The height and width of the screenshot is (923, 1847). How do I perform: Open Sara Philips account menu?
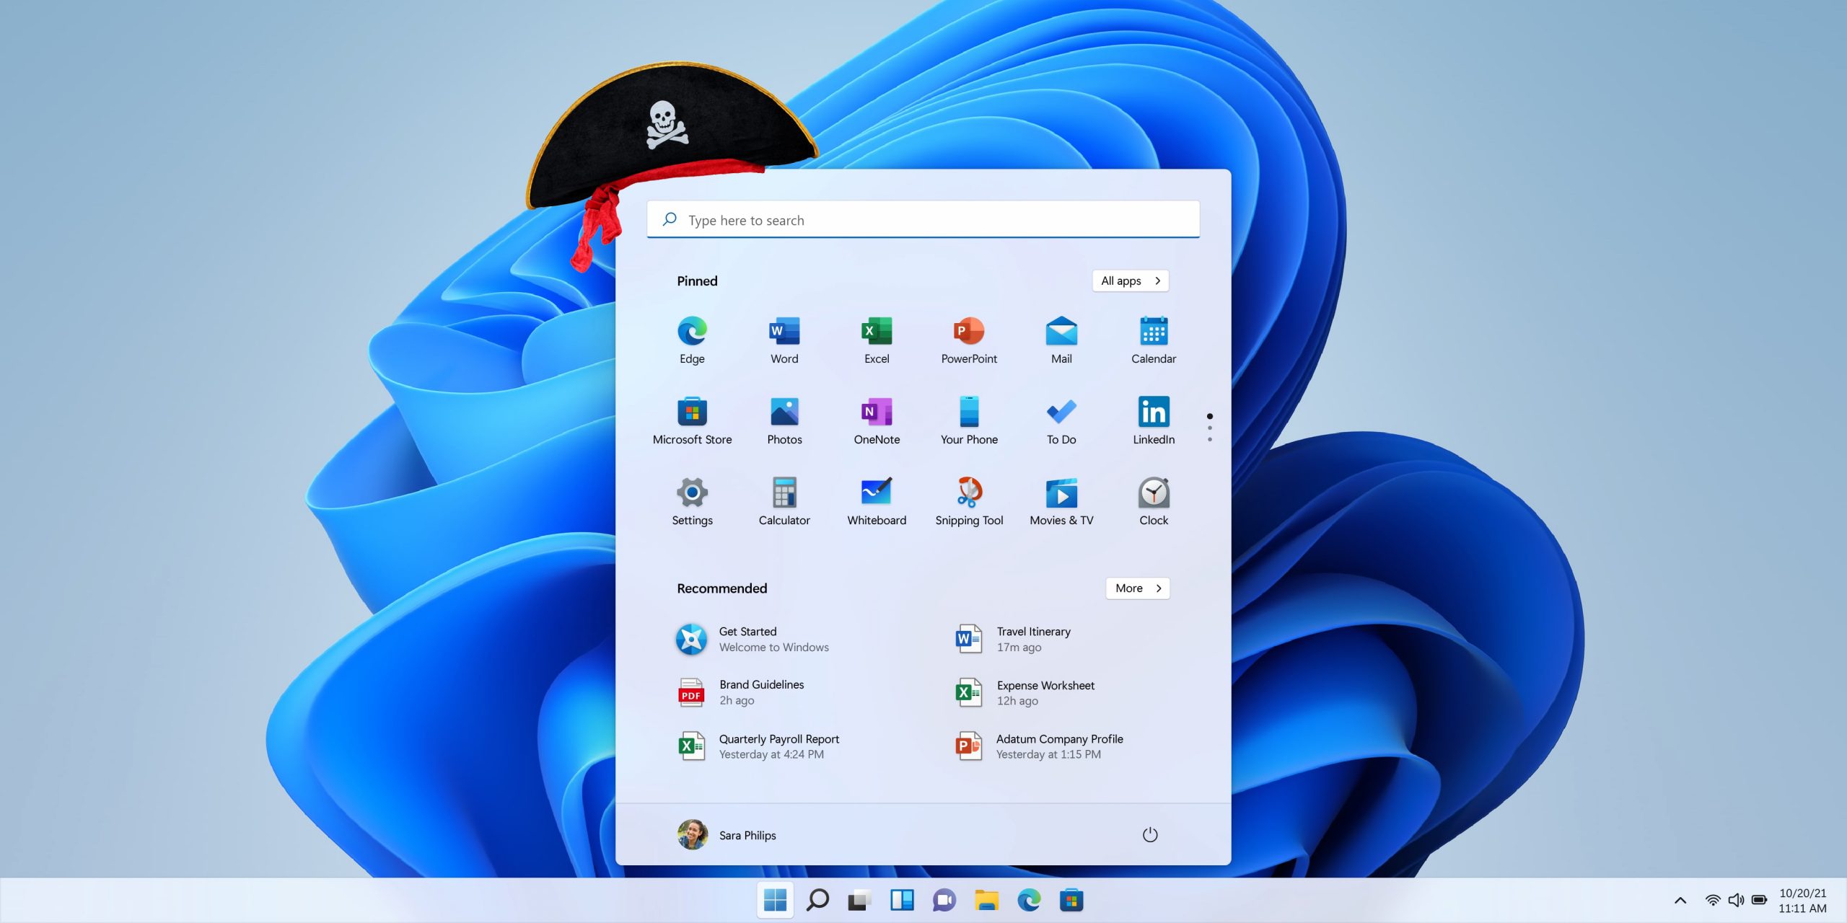pos(727,834)
